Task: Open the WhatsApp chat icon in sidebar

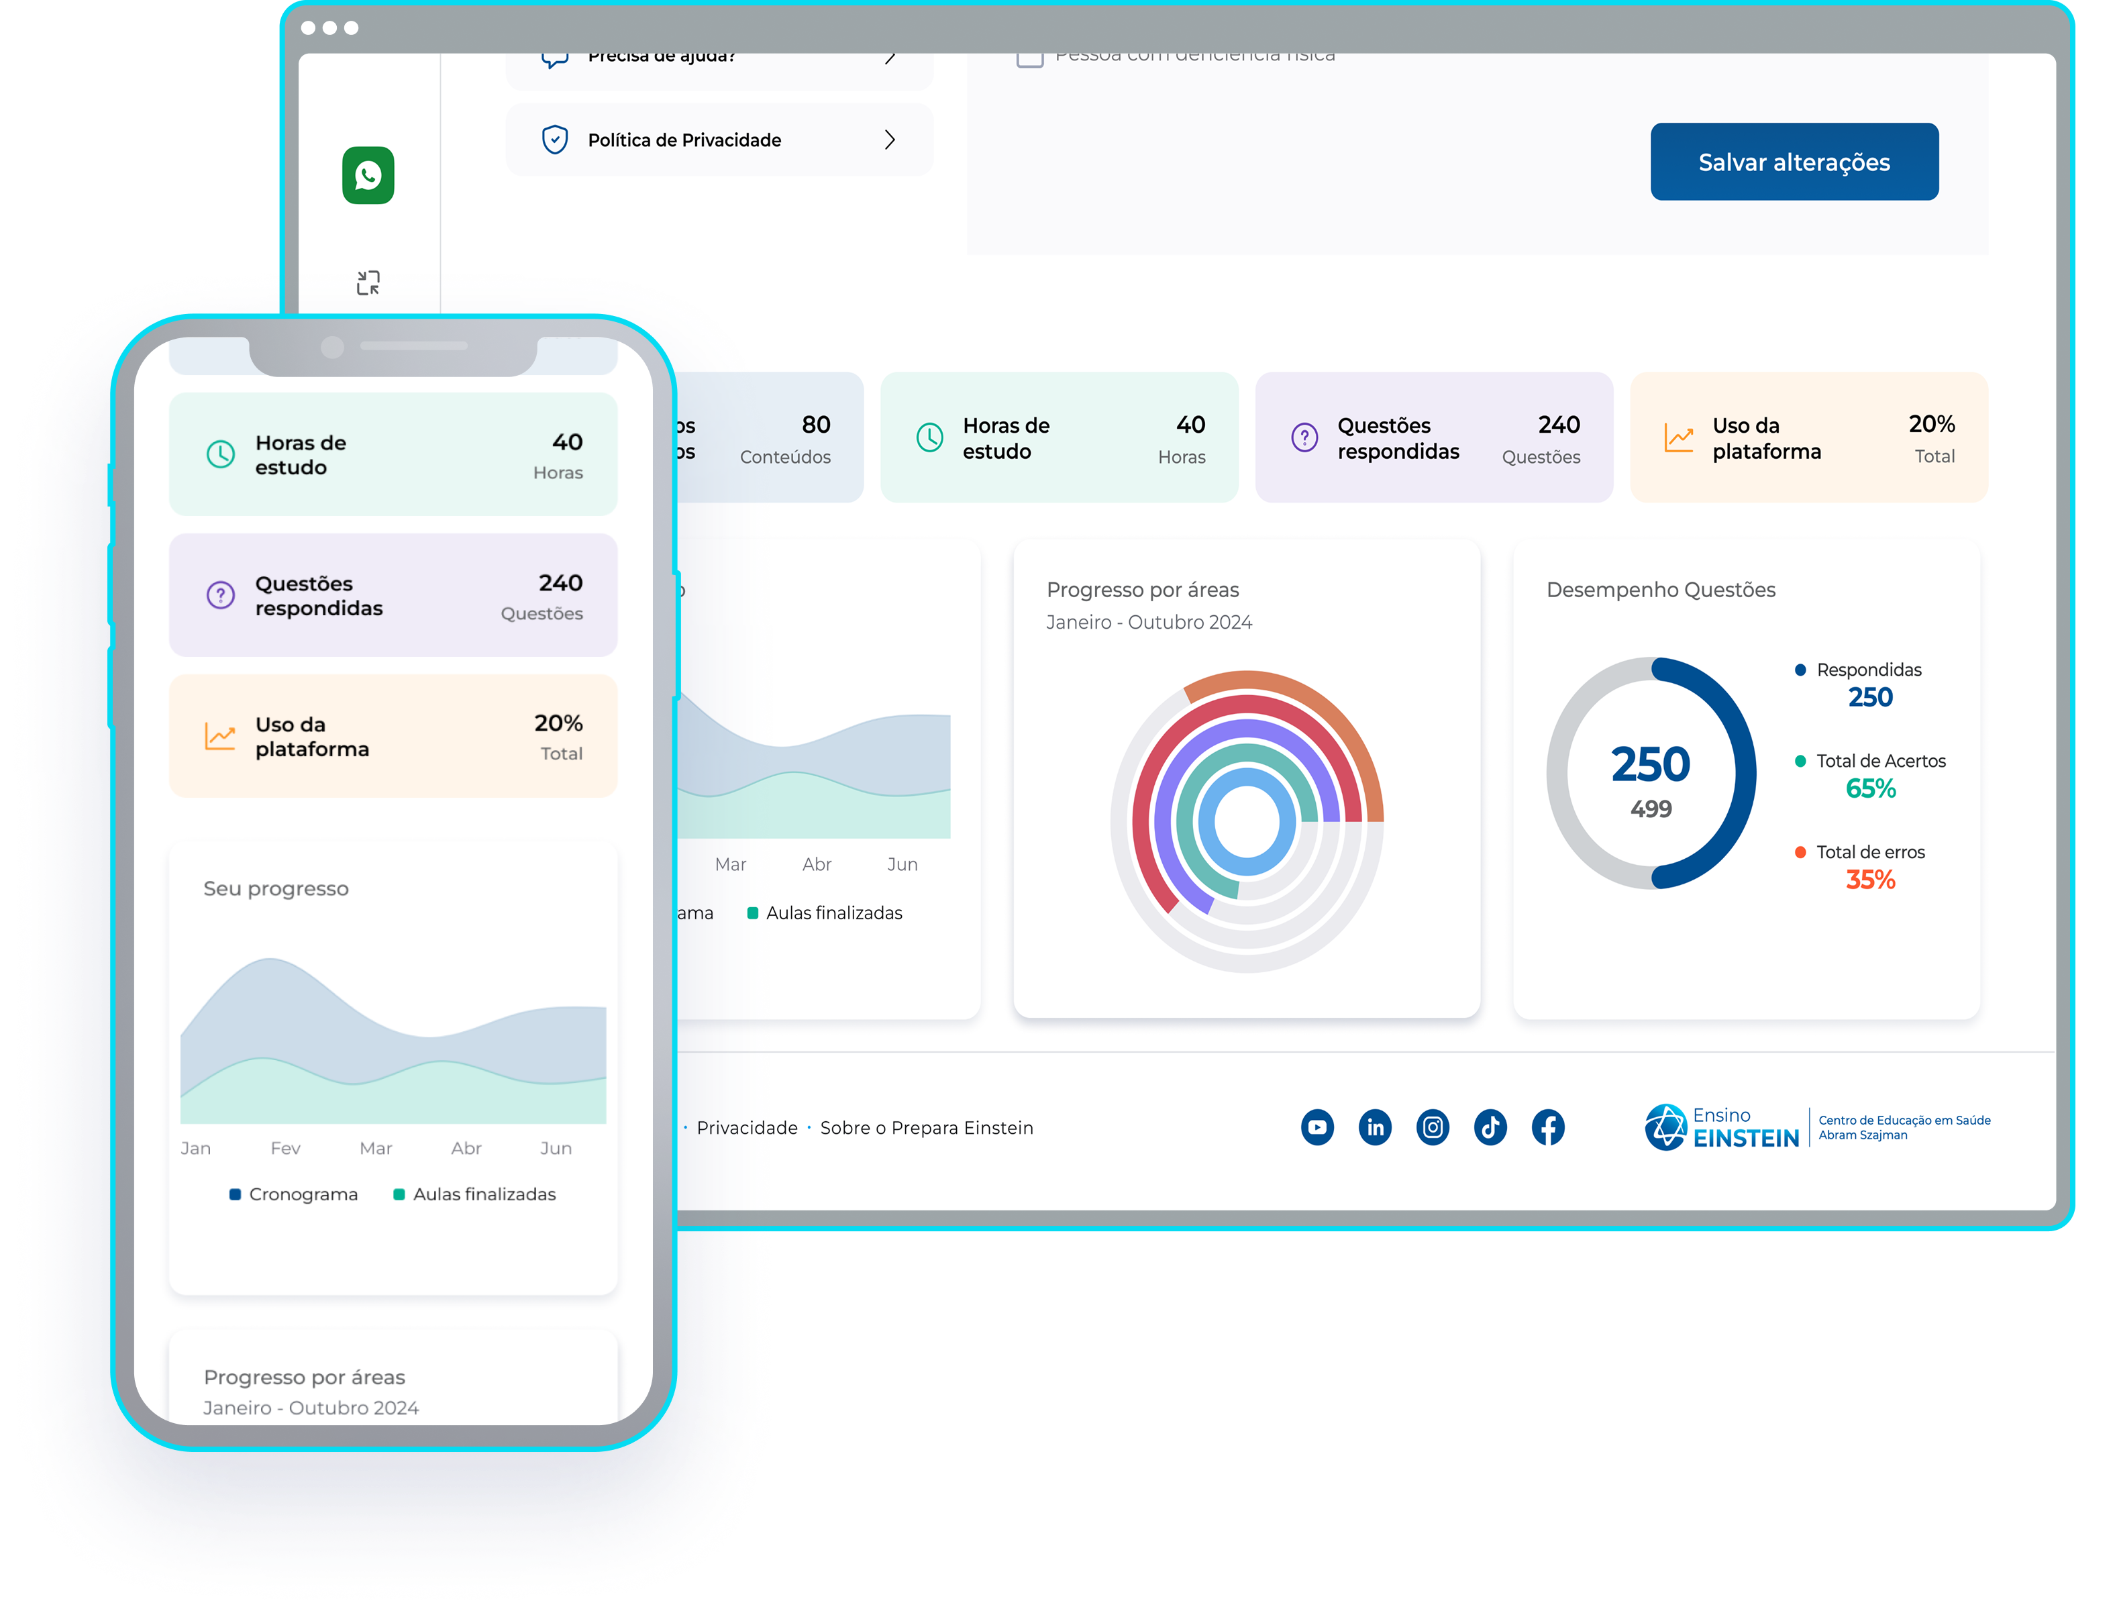Action: click(x=368, y=176)
